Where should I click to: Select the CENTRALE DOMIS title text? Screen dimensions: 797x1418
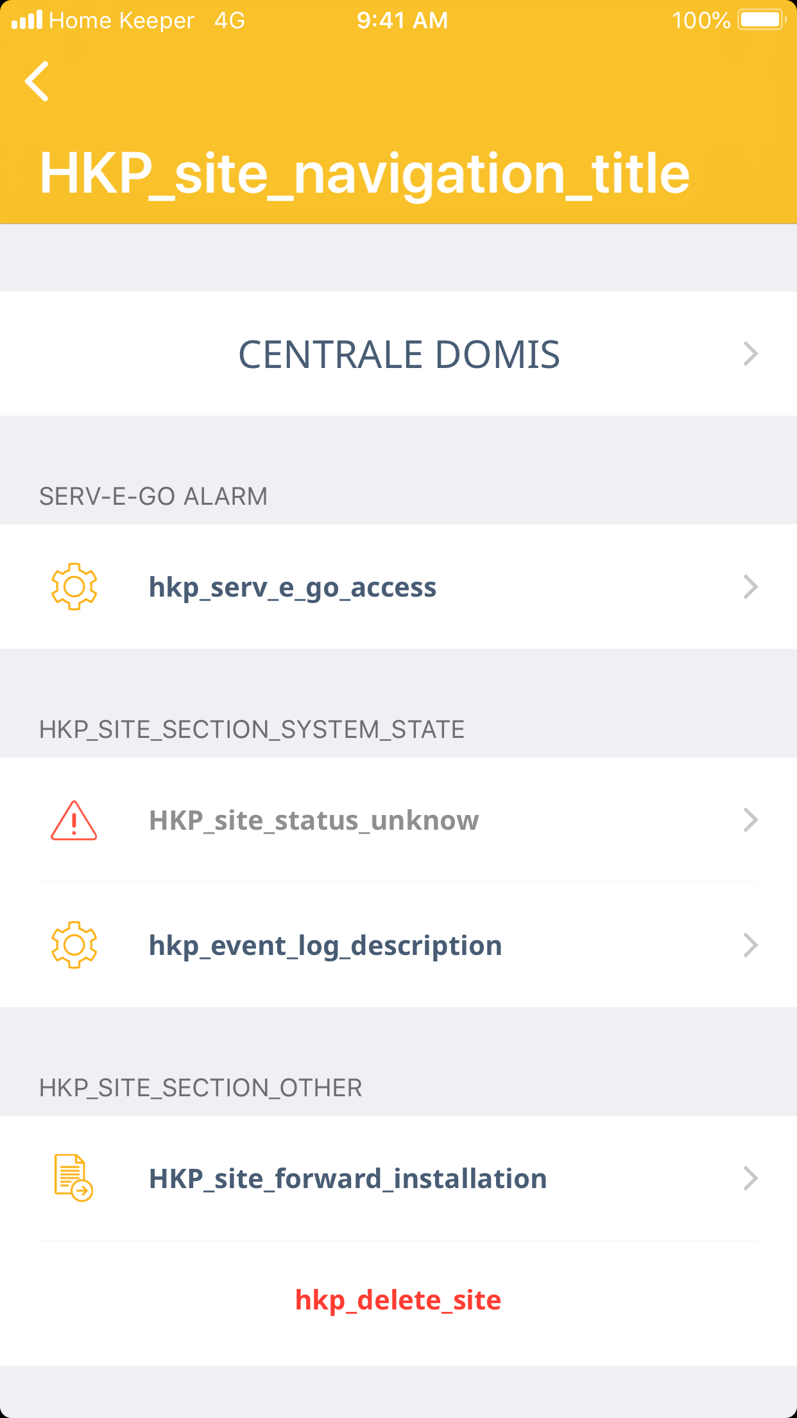click(399, 354)
